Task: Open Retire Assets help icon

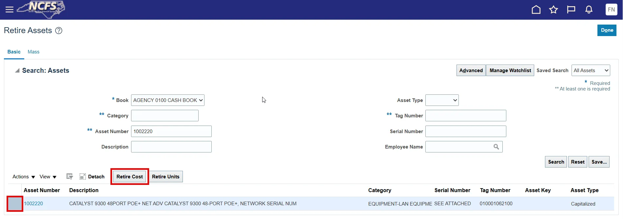Action: (59, 30)
